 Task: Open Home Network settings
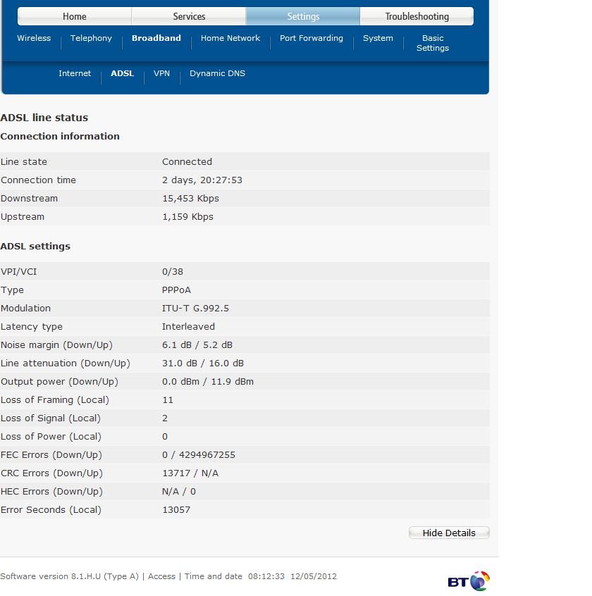click(230, 38)
